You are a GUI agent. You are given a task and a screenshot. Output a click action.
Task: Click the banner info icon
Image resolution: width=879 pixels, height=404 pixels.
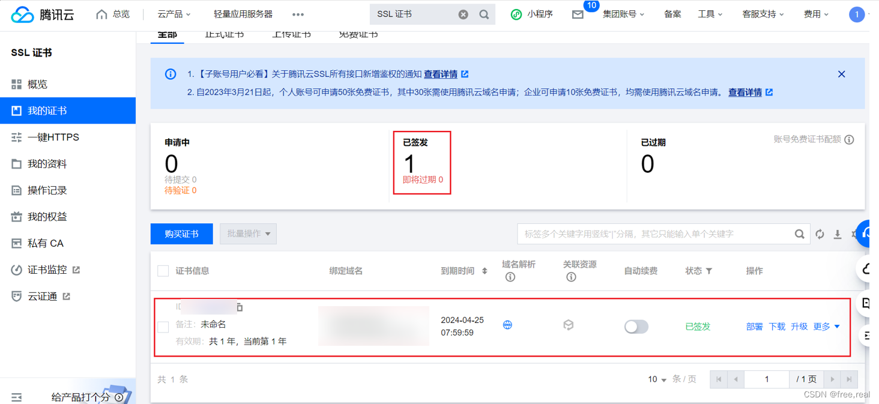tap(171, 74)
